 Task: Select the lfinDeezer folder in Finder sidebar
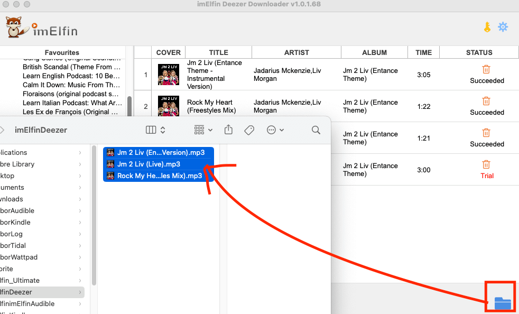(x=42, y=292)
